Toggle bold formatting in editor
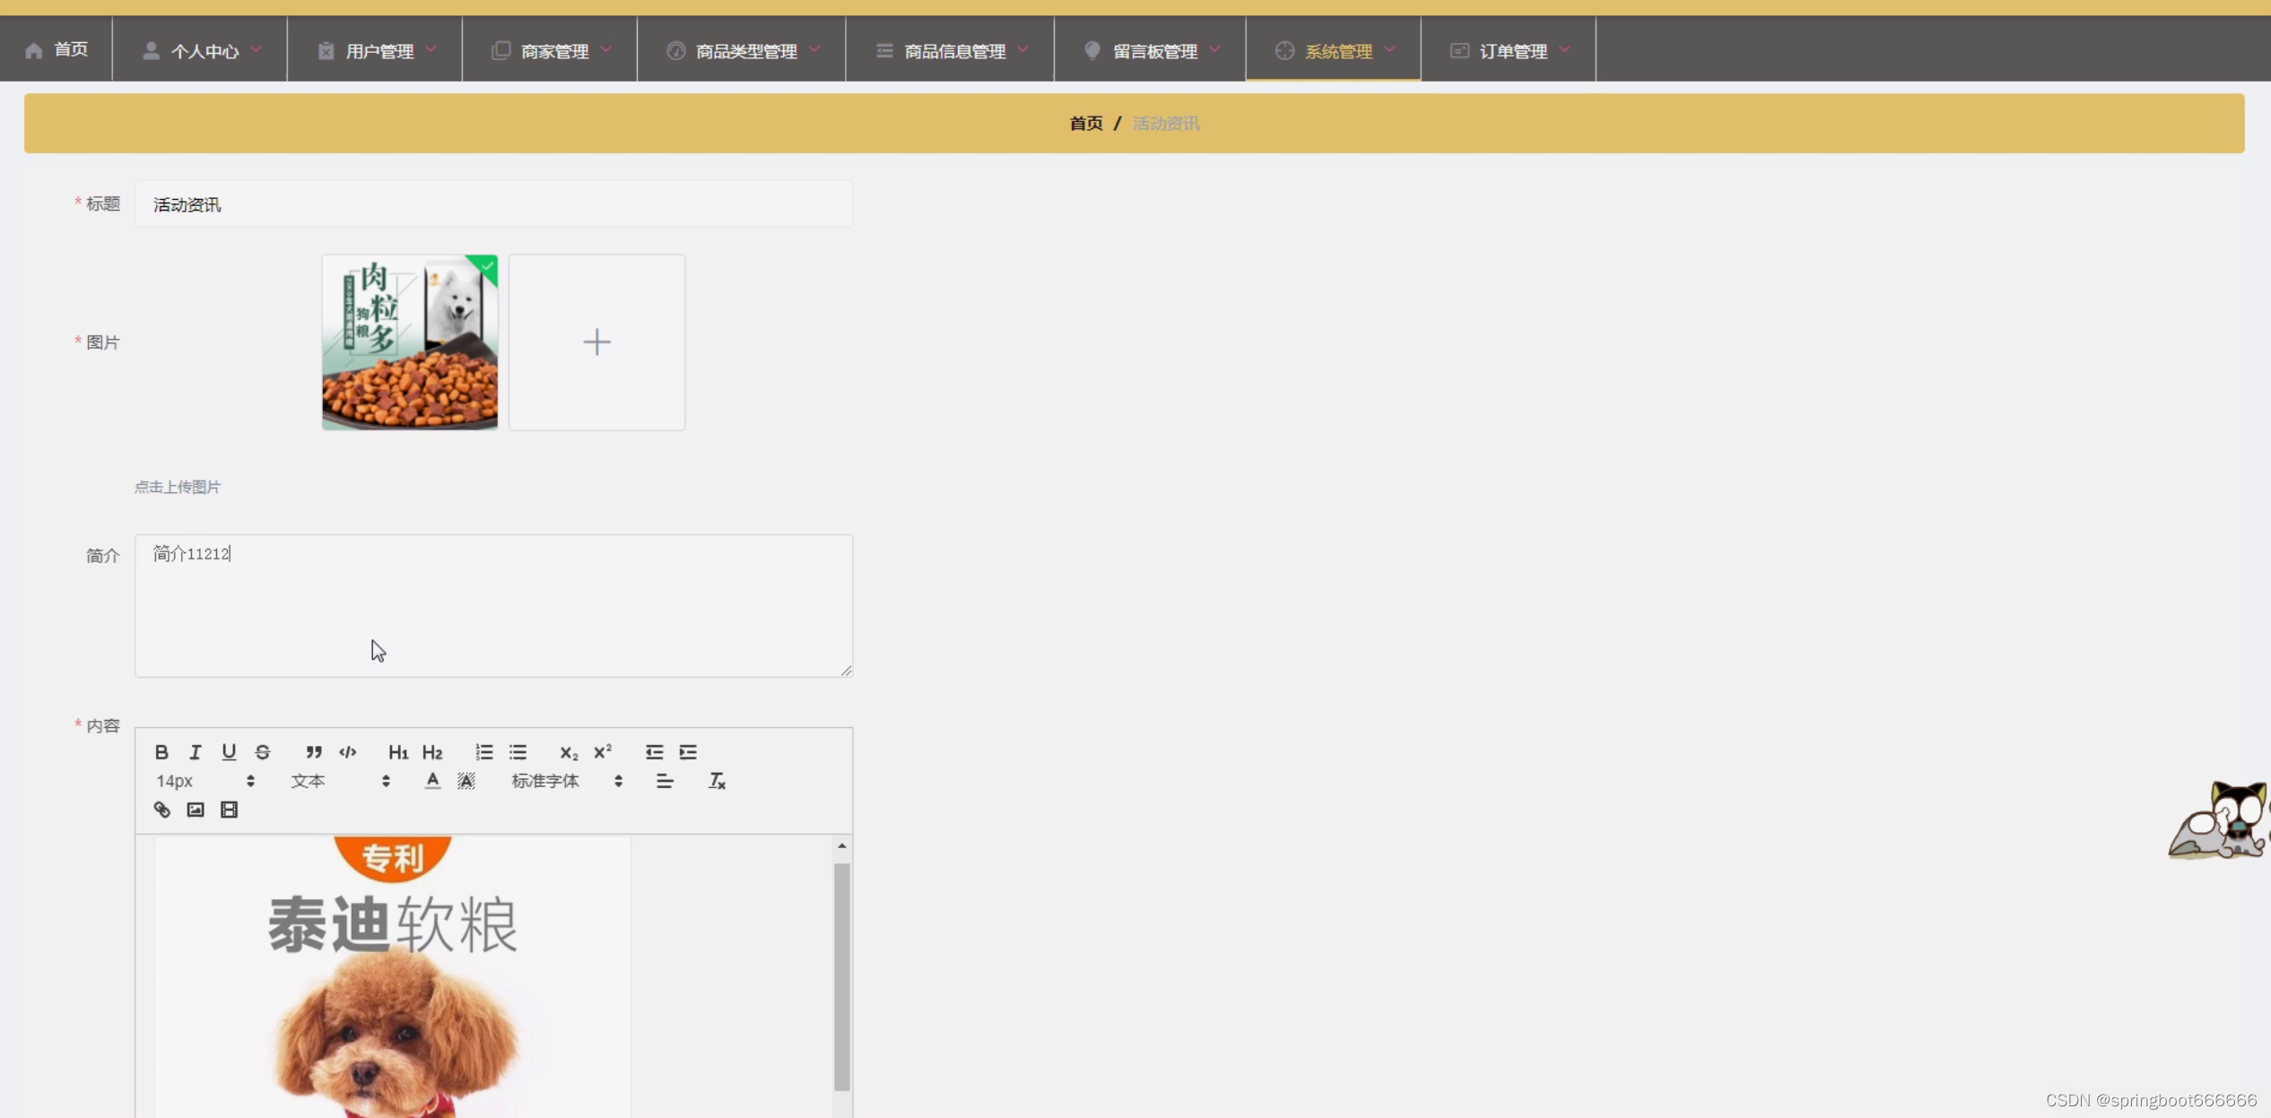Viewport: 2271px width, 1118px height. coord(161,752)
